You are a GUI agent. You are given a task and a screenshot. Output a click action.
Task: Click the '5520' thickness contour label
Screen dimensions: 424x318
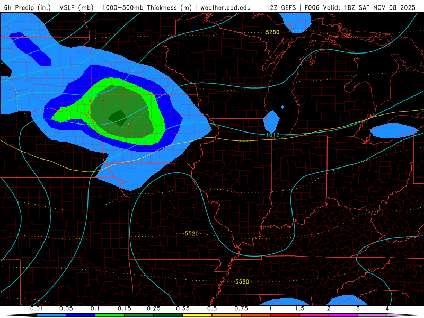click(192, 233)
